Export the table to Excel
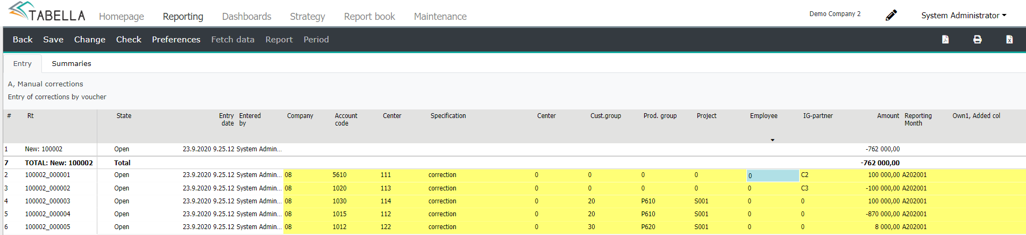This screenshot has height=235, width=1026. [1009, 39]
